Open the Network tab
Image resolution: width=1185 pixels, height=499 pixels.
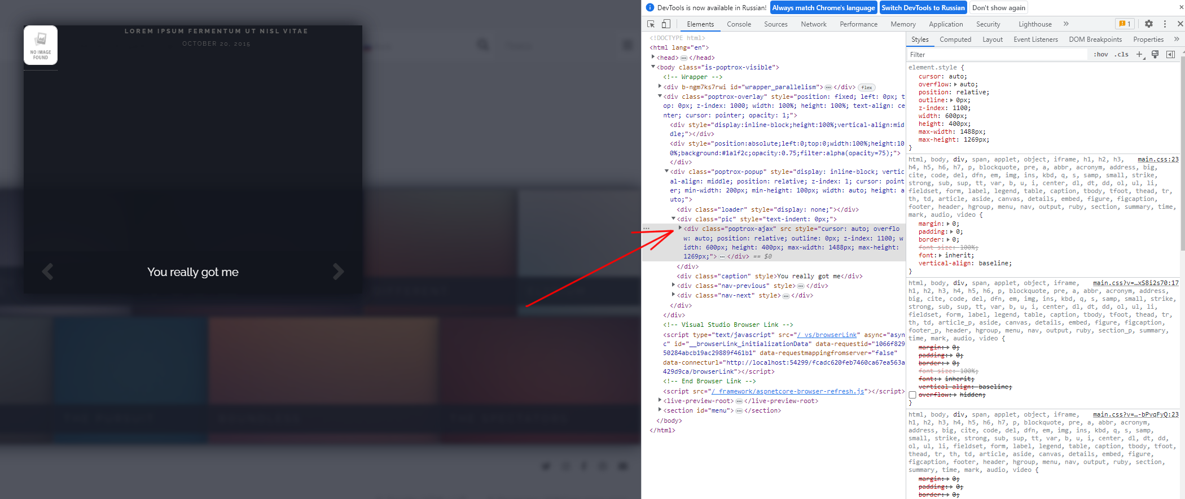tap(814, 24)
